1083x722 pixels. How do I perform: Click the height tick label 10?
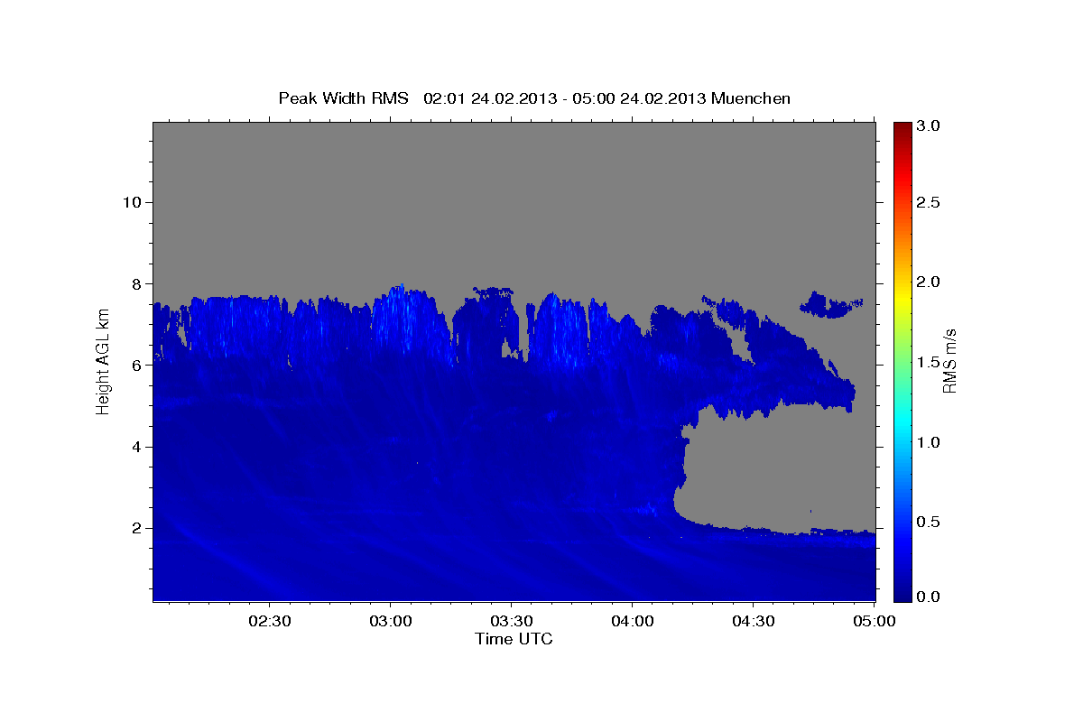point(132,202)
